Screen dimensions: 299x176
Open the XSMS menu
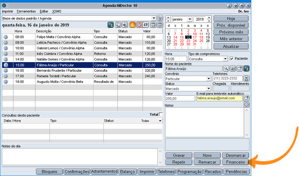57,11
